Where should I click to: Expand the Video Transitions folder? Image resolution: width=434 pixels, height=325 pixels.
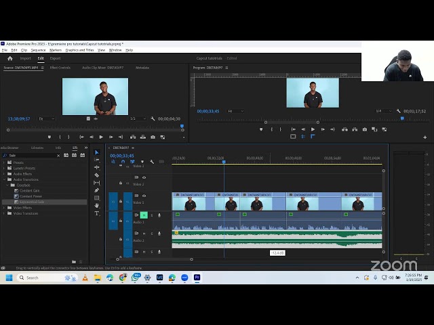coord(4,213)
